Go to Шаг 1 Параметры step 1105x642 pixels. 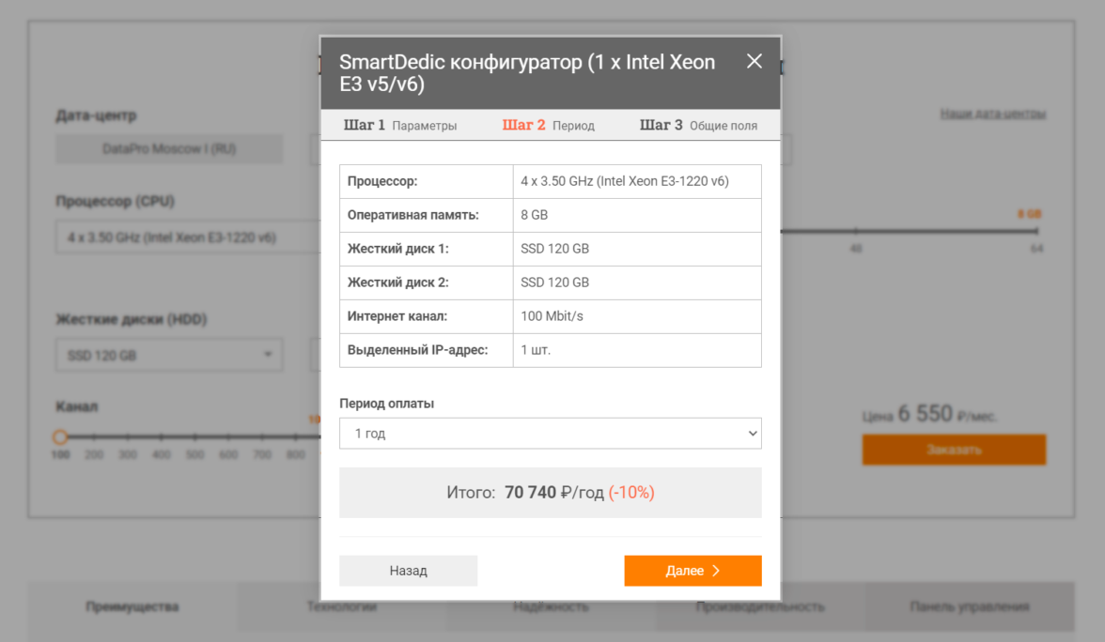[400, 125]
